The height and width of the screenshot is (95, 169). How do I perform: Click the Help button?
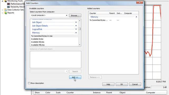(108, 84)
